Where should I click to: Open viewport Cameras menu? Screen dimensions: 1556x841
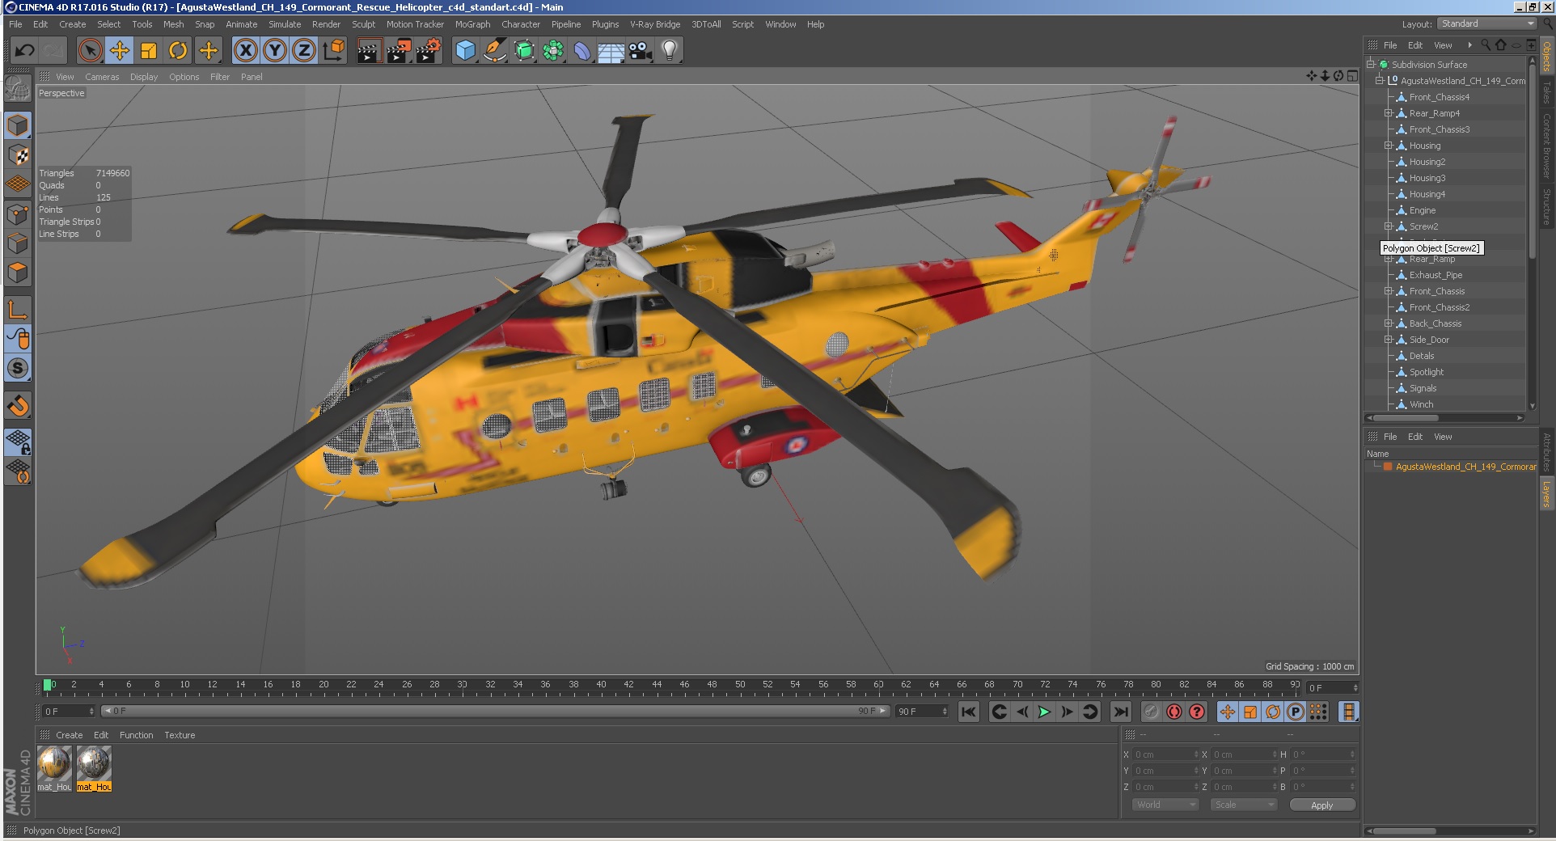102,77
